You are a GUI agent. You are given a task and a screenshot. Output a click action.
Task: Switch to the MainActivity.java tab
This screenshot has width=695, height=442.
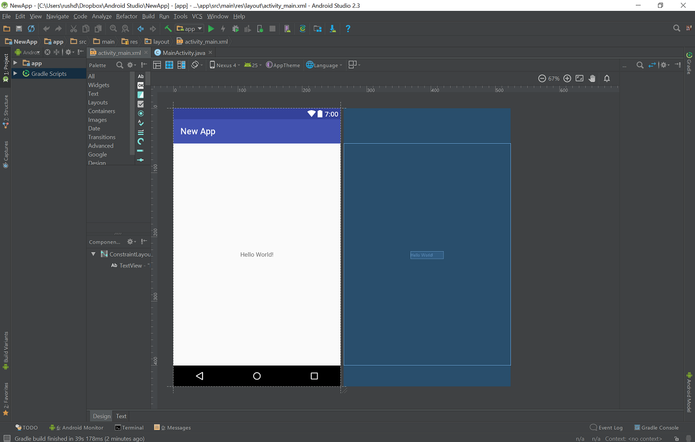point(184,53)
